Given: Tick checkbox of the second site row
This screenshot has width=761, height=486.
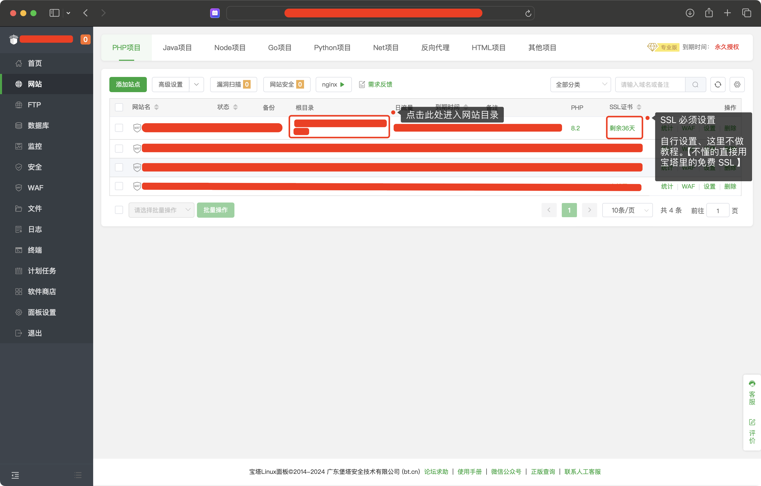Looking at the screenshot, I should tap(119, 149).
